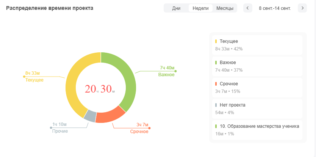This screenshot has width=316, height=157.
Task: Click the gray Прочие donut segment
Action: tap(89, 116)
